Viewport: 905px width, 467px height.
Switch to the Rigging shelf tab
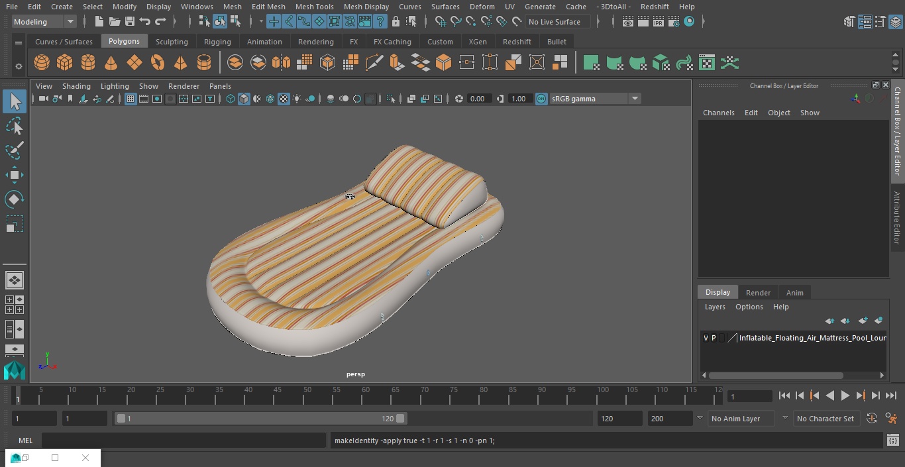(x=217, y=42)
